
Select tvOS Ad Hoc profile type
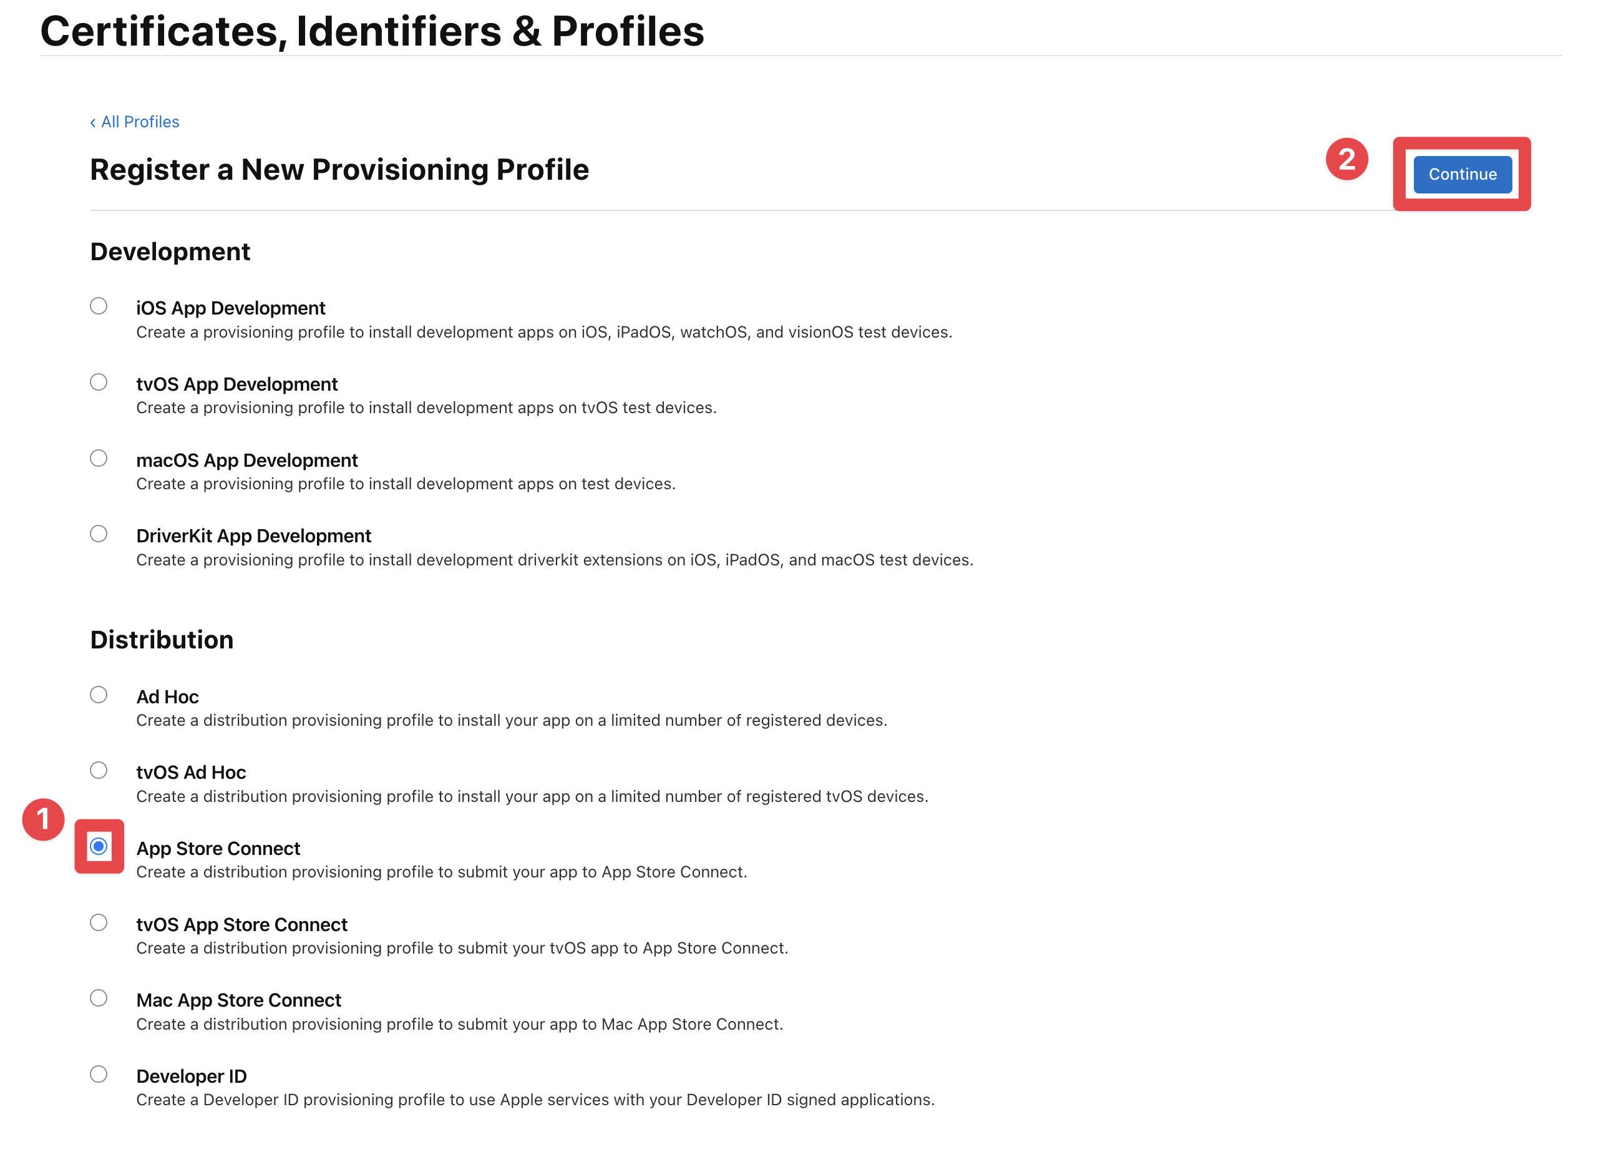tap(99, 771)
